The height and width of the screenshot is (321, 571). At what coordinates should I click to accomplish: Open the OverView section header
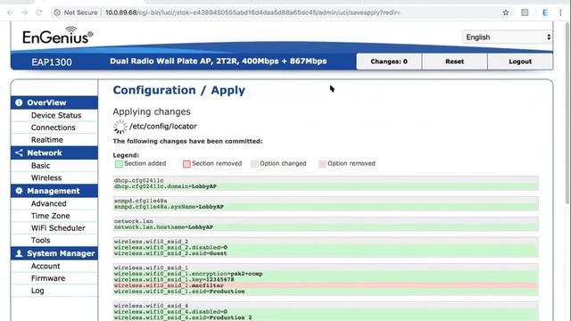54,103
